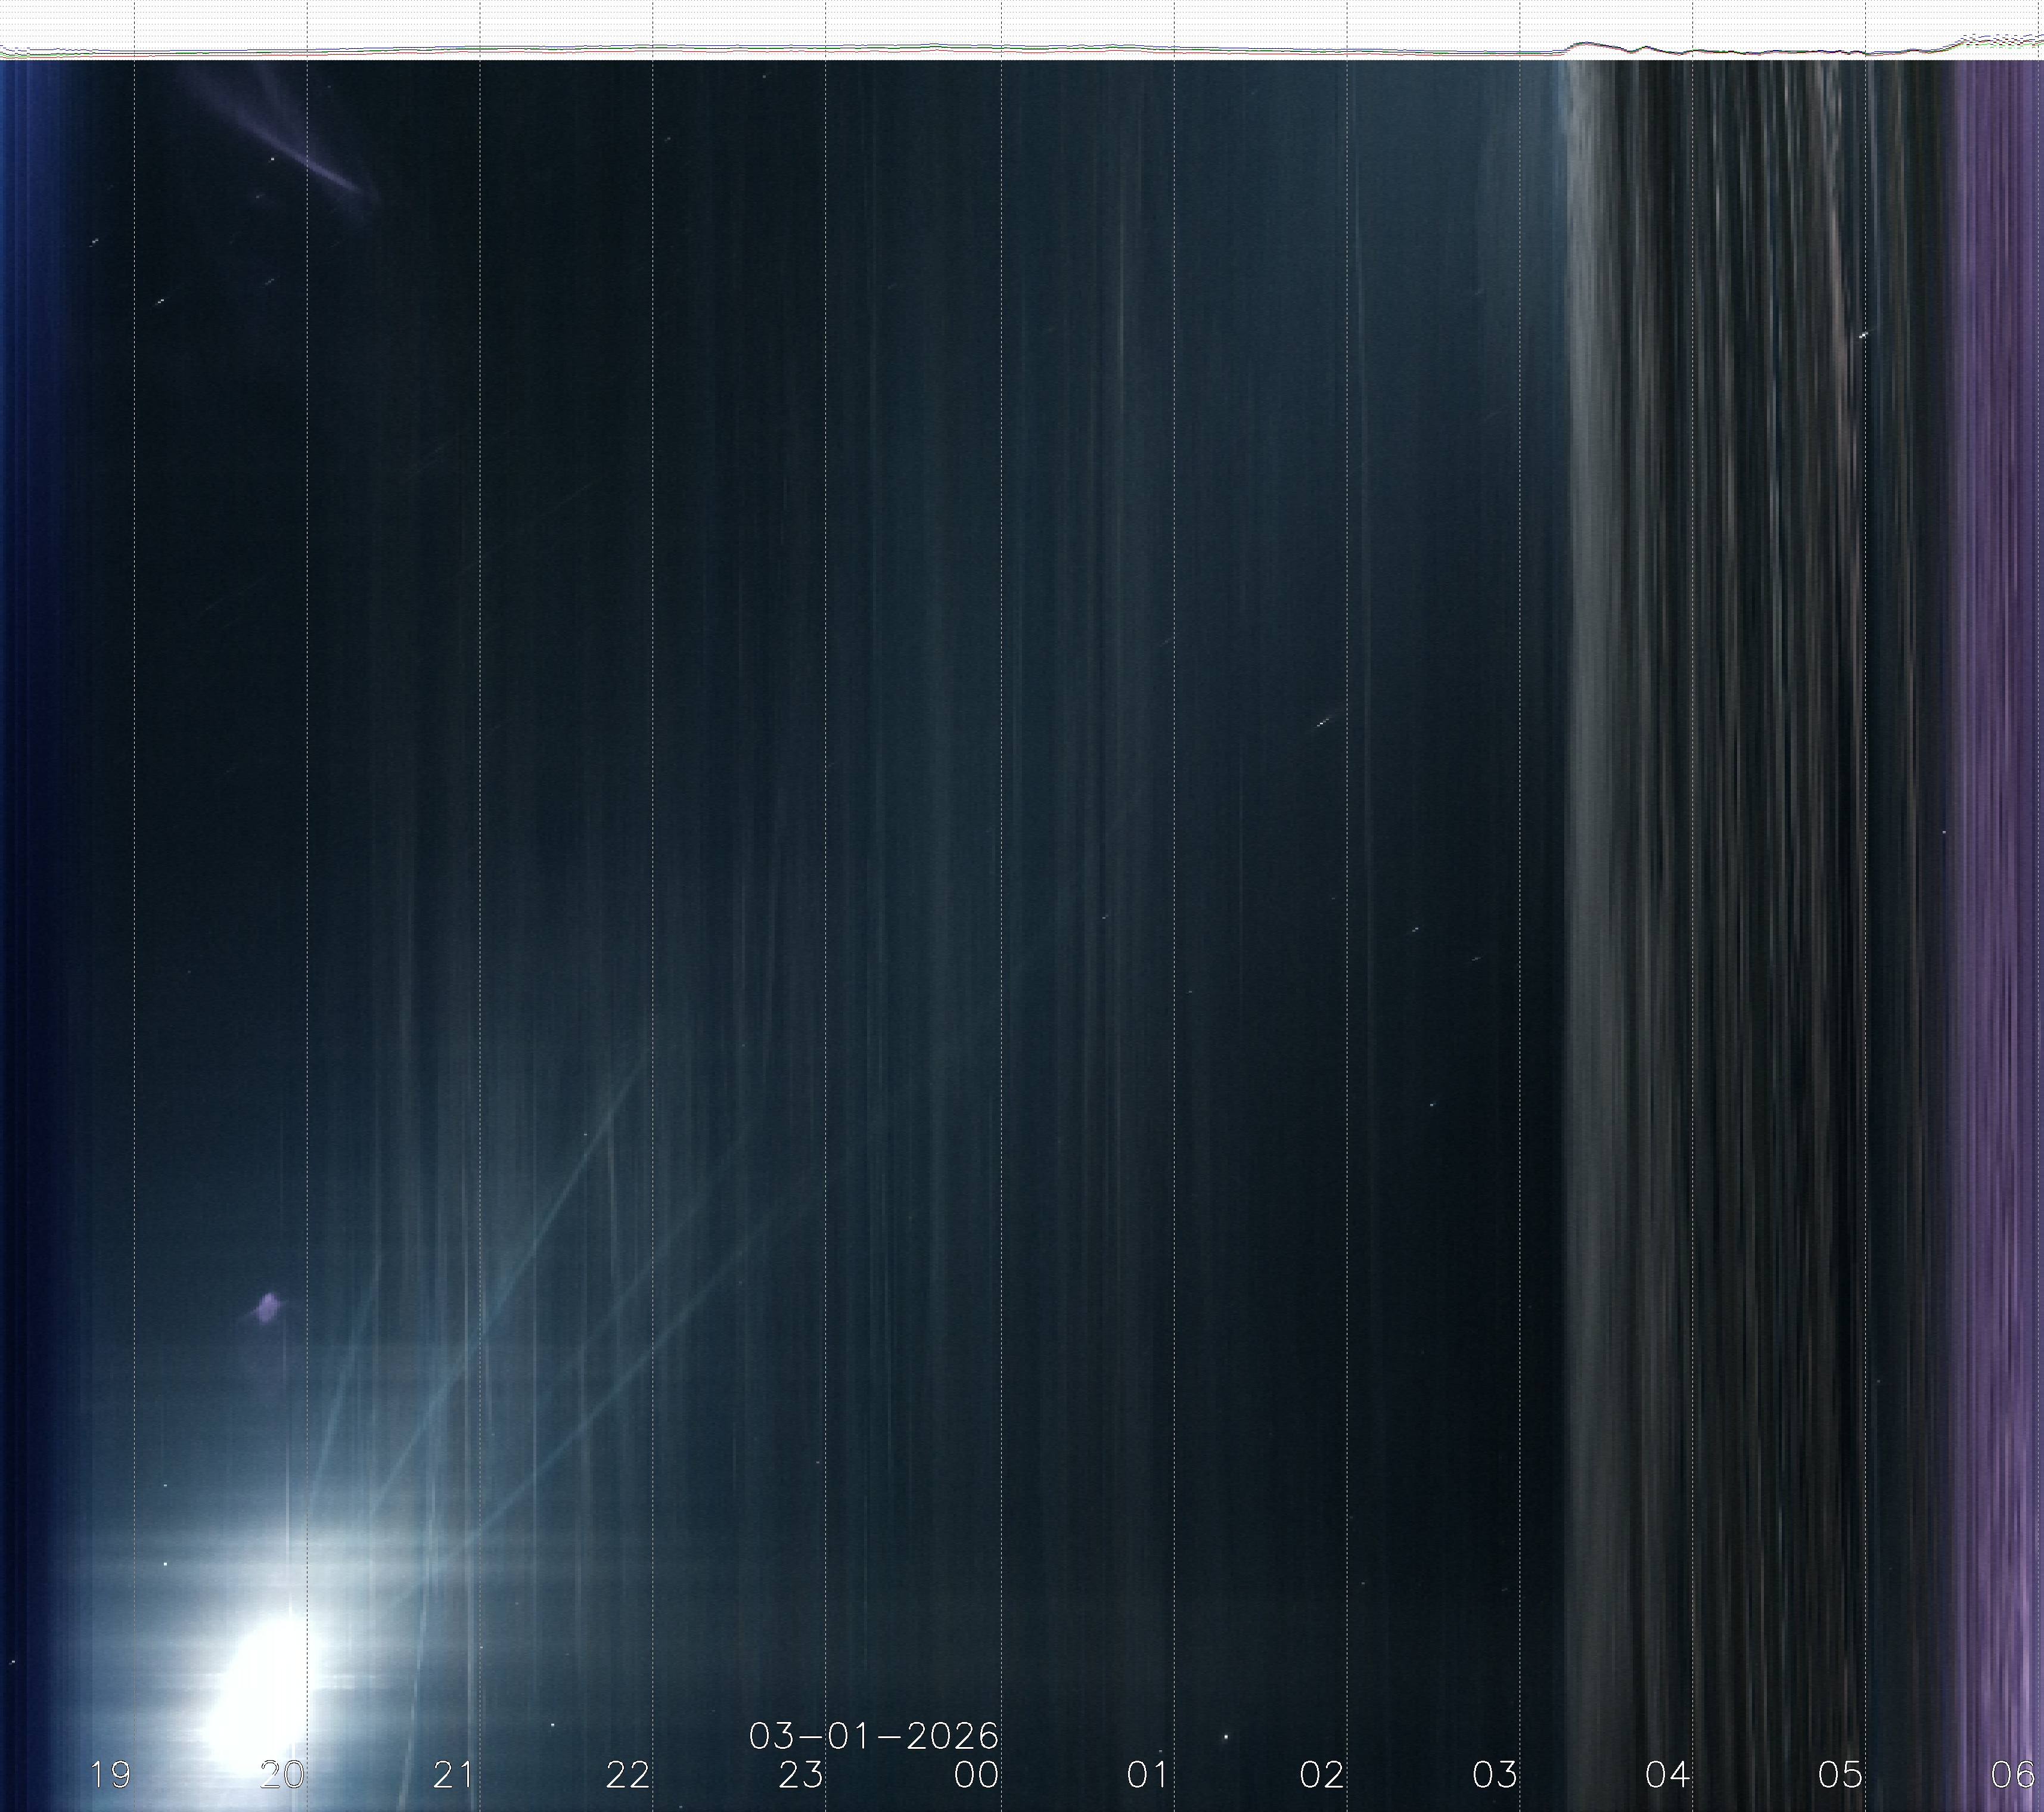Click the small purple lens flare spot
The height and width of the screenshot is (1812, 2044).
pyautogui.click(x=268, y=1307)
